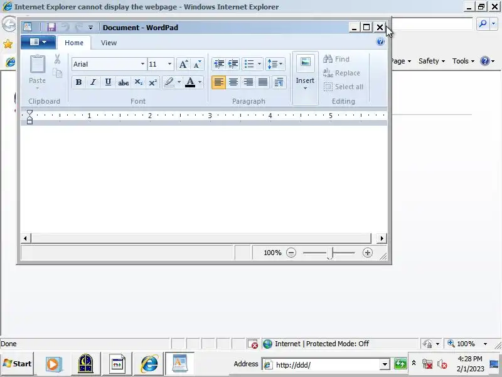Open the blue WordPad application menu button
502x377 pixels.
click(x=38, y=42)
